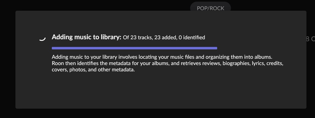Click the dimmed background left of the dialog
Image resolution: width=315 pixels, height=118 pixels.
pyautogui.click(x=8, y=60)
